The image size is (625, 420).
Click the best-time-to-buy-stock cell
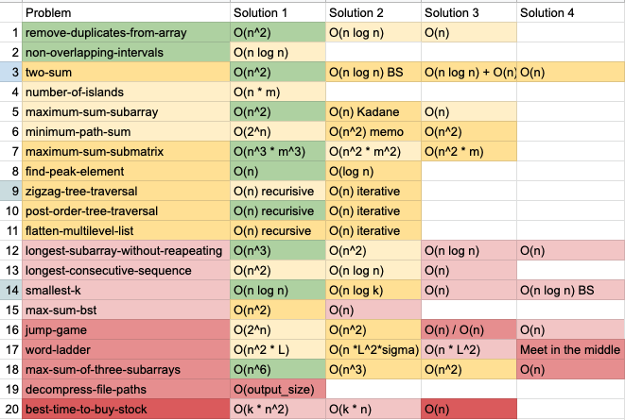click(126, 410)
